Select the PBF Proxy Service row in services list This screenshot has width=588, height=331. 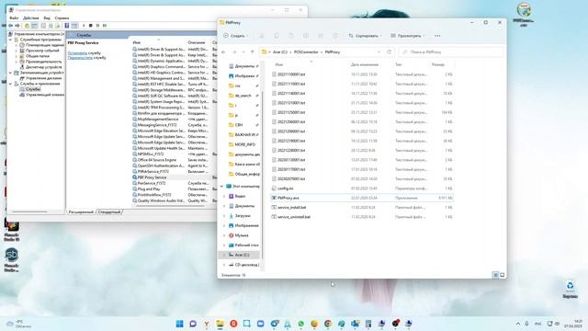(x=175, y=177)
